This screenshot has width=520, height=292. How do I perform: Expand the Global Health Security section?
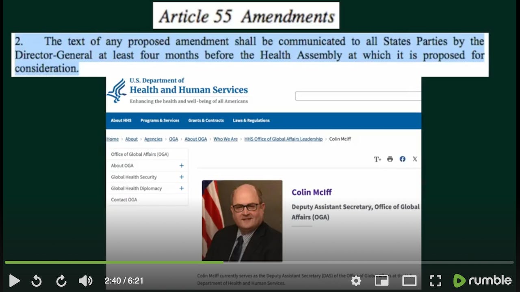point(182,177)
